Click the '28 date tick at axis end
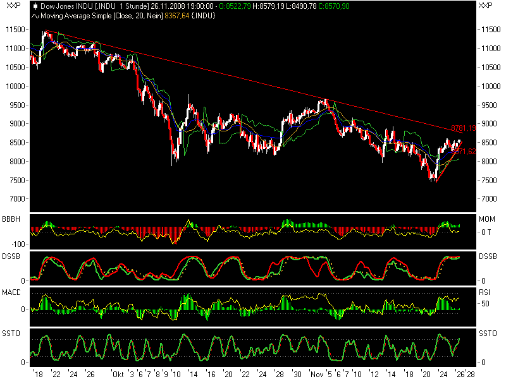Image resolution: width=506 pixels, height=379 pixels. click(471, 374)
